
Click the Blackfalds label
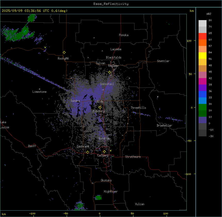[114, 57]
